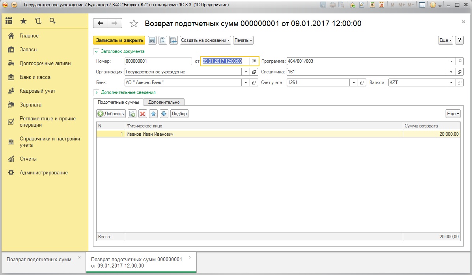Open Favorites star in the sidebar
Image resolution: width=472 pixels, height=275 pixels.
[24, 21]
